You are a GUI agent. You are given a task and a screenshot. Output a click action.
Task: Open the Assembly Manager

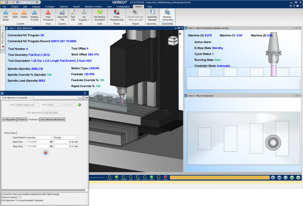point(152,15)
